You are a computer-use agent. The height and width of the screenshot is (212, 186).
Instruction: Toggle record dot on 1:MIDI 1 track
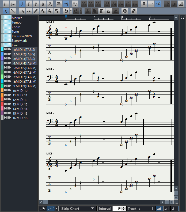(x=5, y=50)
